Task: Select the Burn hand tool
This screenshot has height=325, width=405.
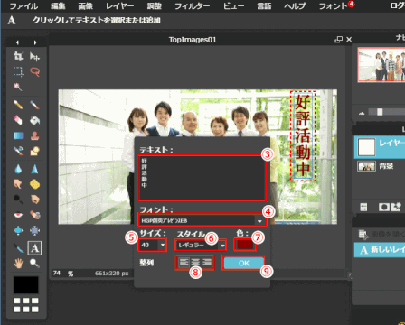Action: pyautogui.click(x=34, y=200)
